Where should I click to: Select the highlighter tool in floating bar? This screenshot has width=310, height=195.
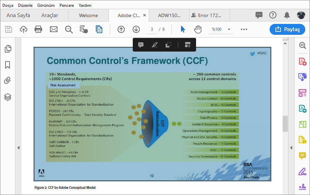[154, 45]
